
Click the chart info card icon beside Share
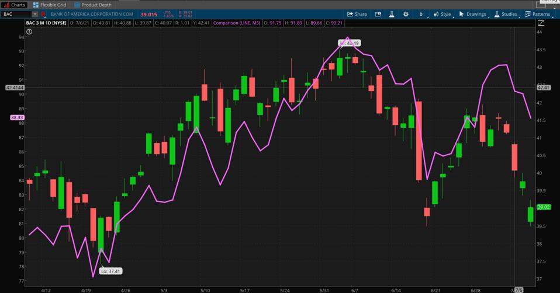[378, 14]
